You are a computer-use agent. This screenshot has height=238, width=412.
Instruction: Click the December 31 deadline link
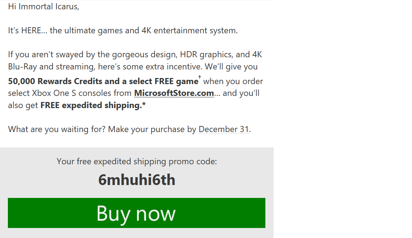(224, 129)
